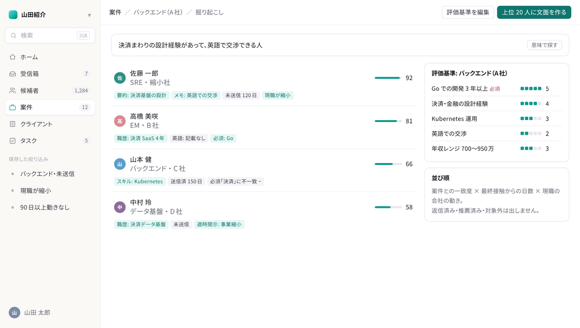Click the ⌘K shortcut badge
The height and width of the screenshot is (328, 580).
[x=83, y=36]
